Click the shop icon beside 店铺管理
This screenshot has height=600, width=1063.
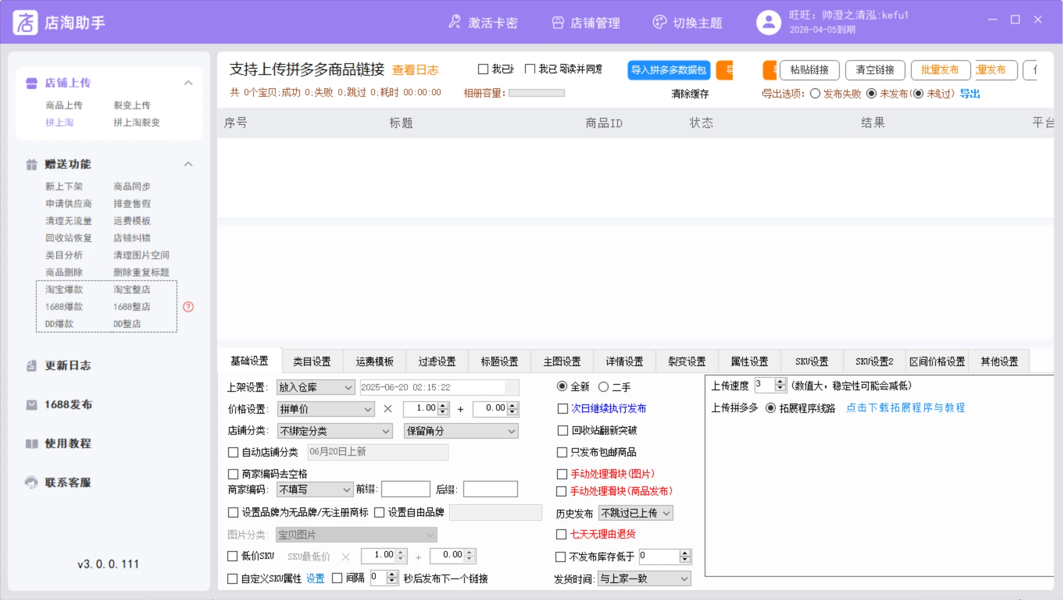[558, 22]
